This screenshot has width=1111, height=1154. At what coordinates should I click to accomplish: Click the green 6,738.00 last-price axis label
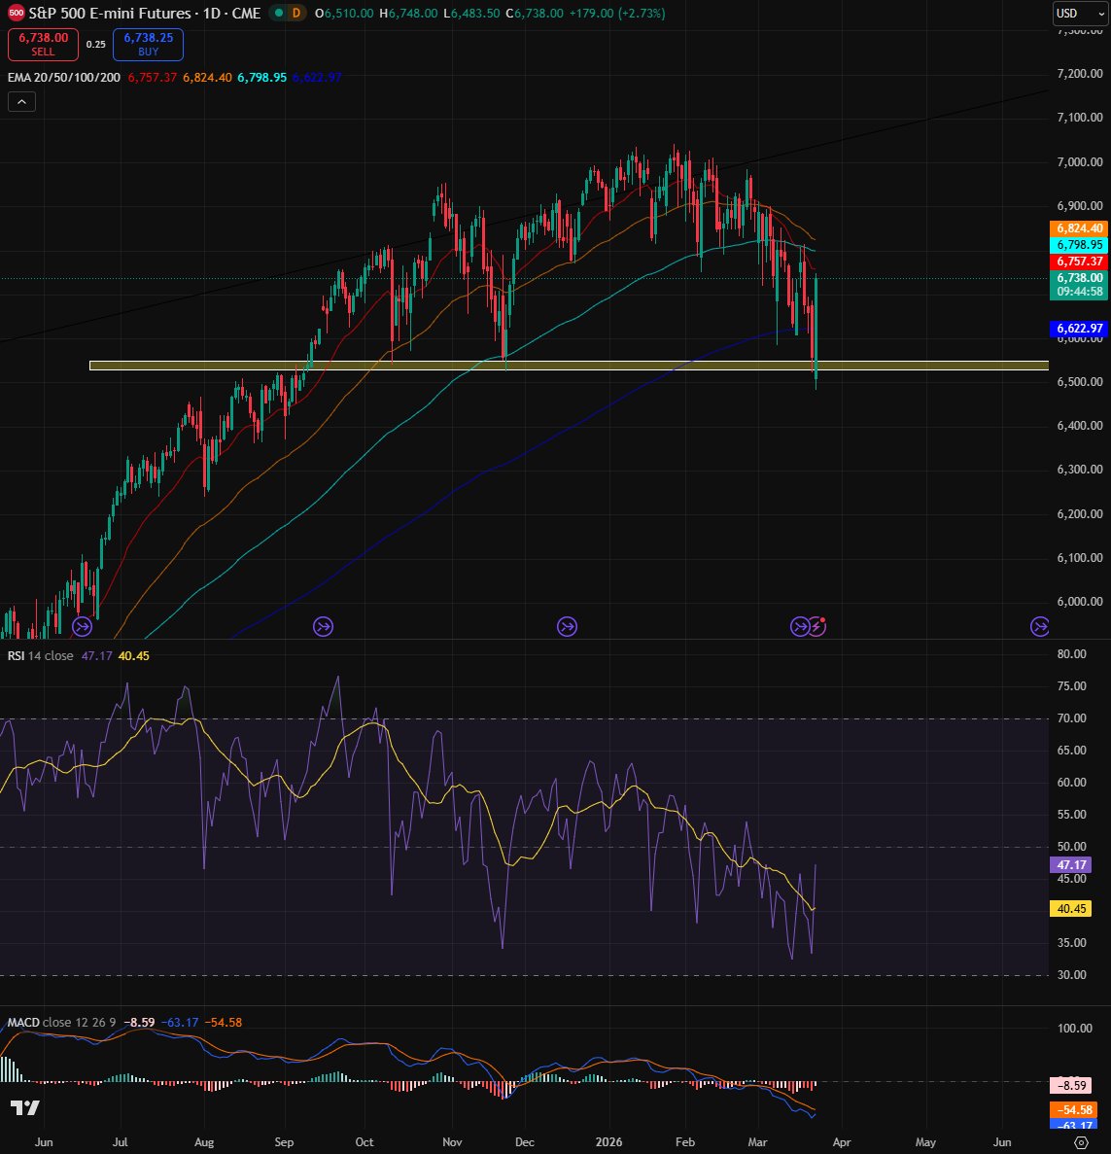tap(1079, 277)
